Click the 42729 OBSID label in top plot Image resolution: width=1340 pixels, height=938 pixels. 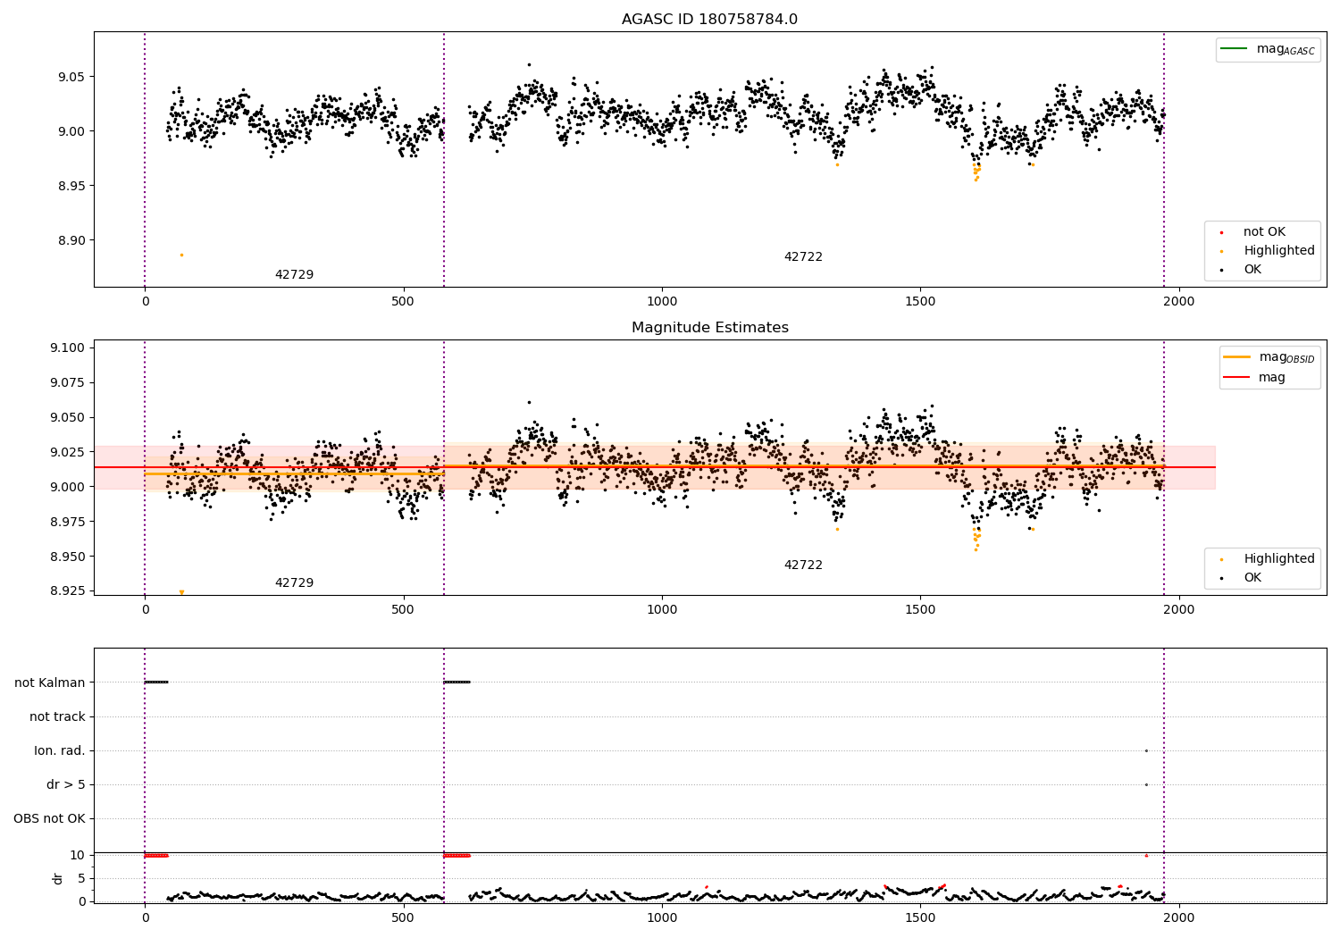coord(294,275)
